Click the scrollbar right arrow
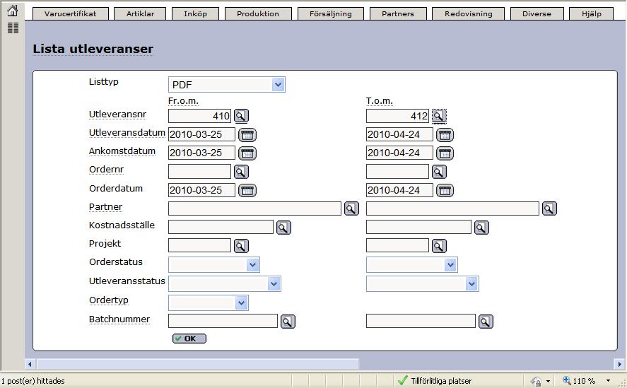This screenshot has width=627, height=388. [x=619, y=364]
